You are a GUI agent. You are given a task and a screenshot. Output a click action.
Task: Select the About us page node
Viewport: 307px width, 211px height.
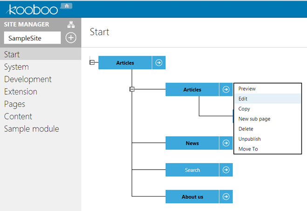click(192, 197)
